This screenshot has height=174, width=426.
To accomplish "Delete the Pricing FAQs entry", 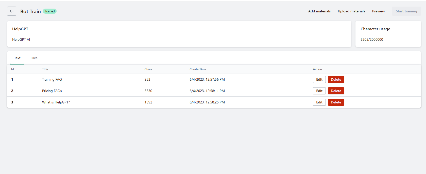I will click(336, 91).
